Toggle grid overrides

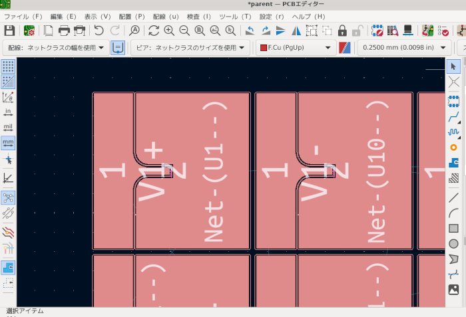(x=8, y=82)
